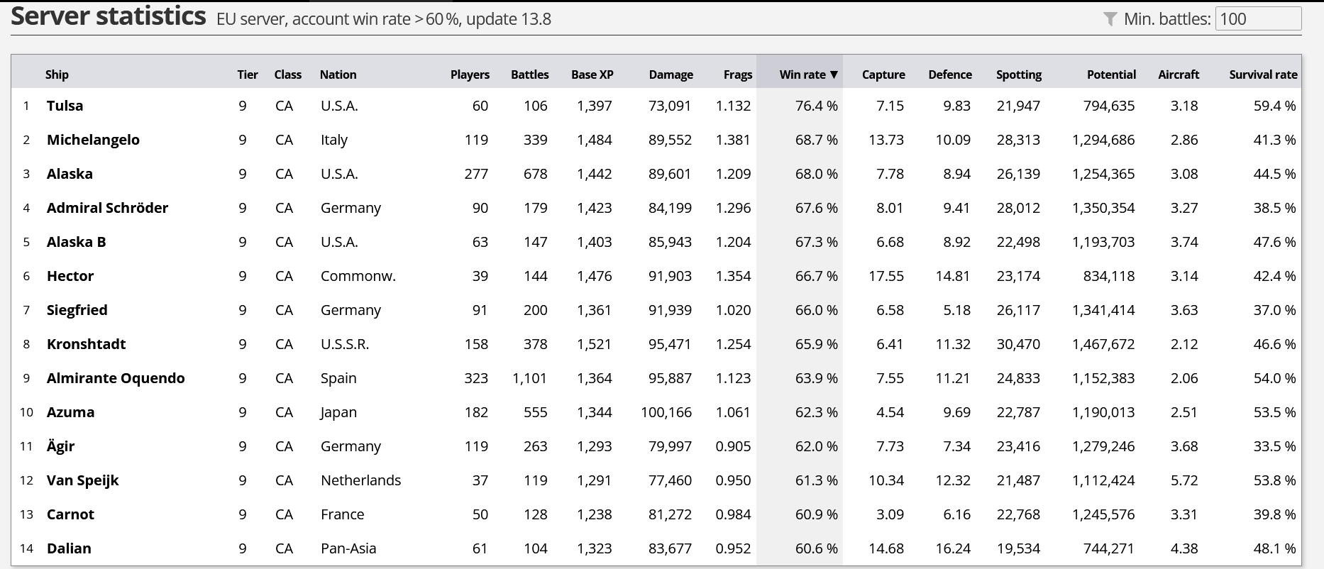Sort by Aircraft column header

coord(1179,74)
